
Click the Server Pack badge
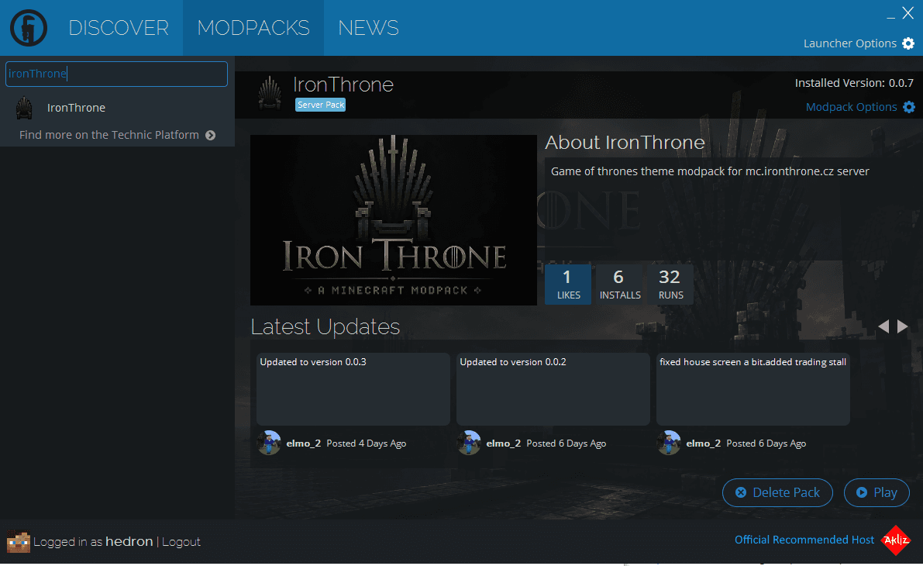pos(320,105)
